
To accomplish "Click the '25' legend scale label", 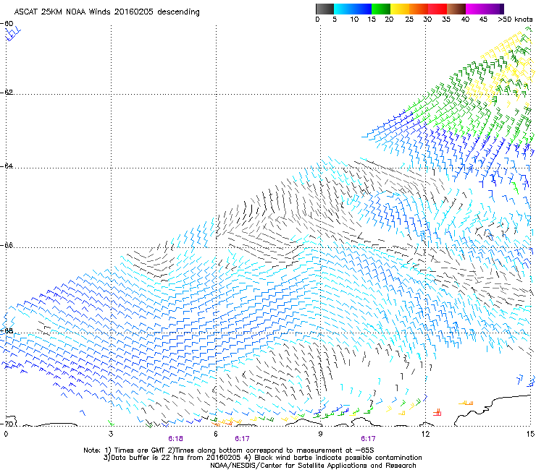I will (409, 20).
